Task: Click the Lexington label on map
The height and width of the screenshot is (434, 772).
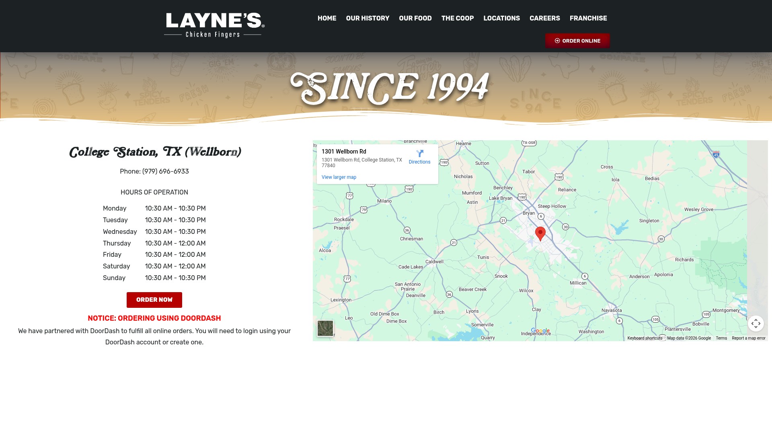Action: pos(341,300)
